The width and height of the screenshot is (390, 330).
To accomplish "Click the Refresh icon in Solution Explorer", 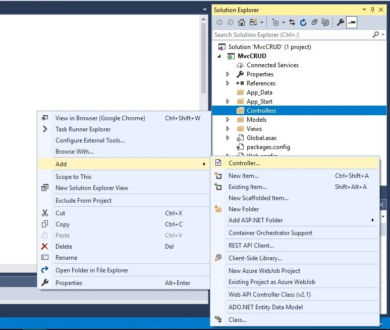I will point(303,22).
